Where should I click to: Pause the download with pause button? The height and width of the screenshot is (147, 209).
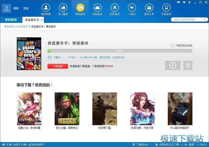(x=172, y=65)
